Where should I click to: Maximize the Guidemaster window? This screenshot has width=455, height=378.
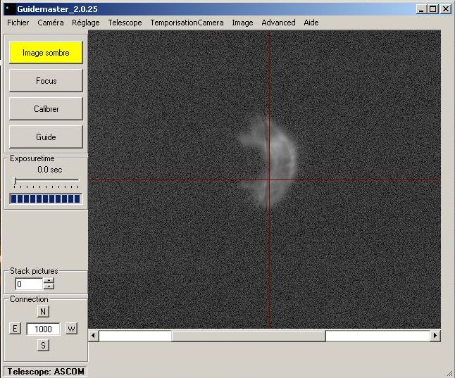coord(432,9)
